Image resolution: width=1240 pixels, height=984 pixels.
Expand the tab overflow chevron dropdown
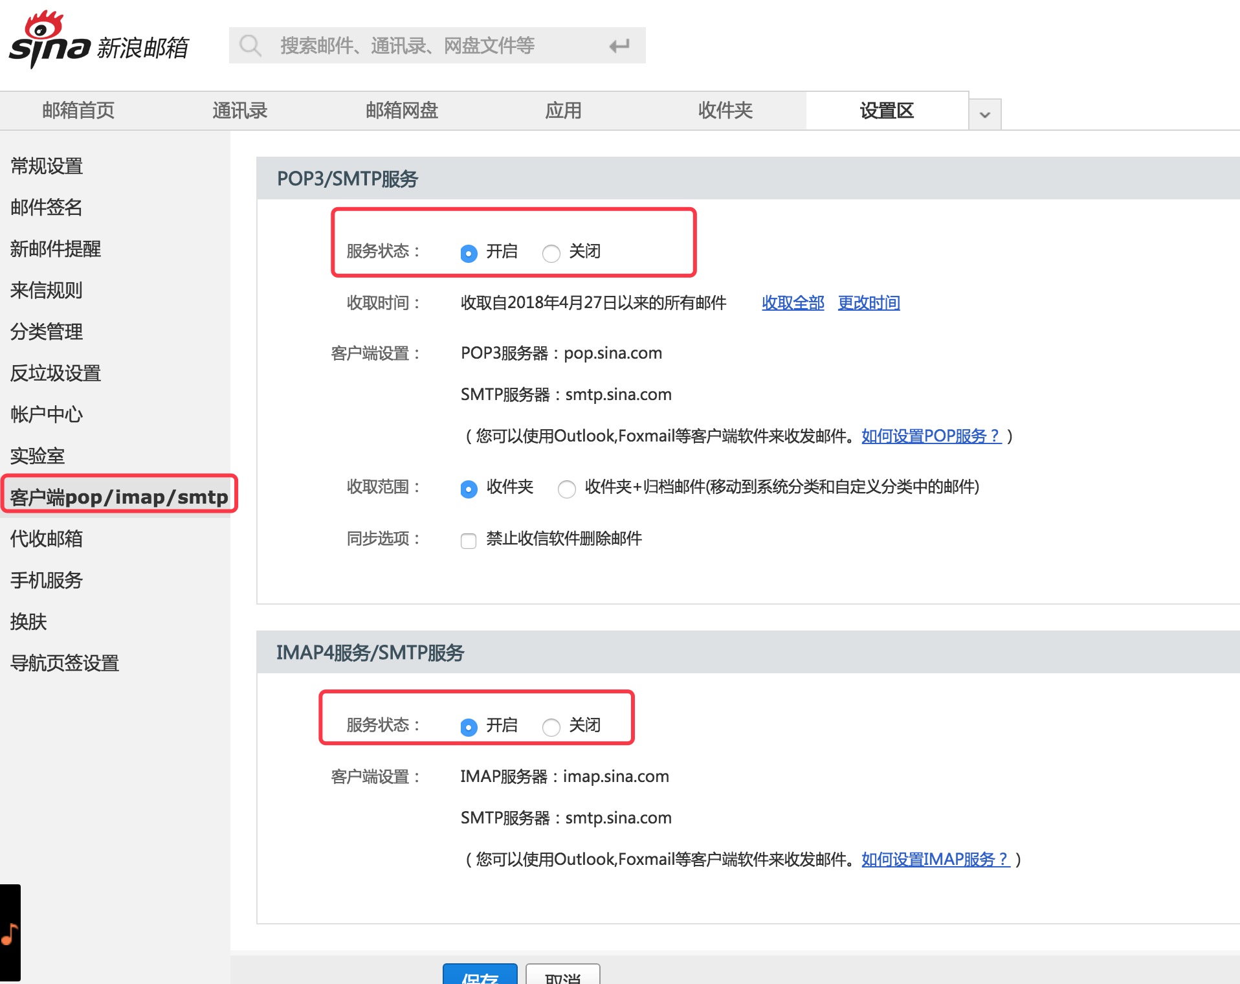(984, 115)
